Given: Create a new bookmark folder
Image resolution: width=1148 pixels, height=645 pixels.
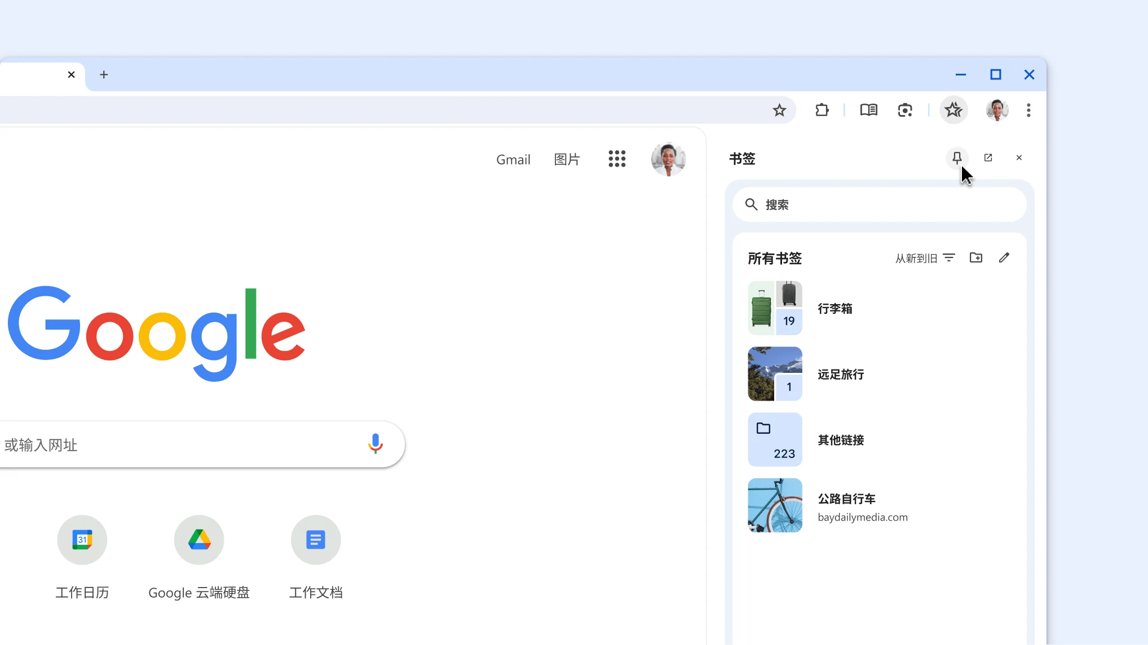Looking at the screenshot, I should coord(976,258).
